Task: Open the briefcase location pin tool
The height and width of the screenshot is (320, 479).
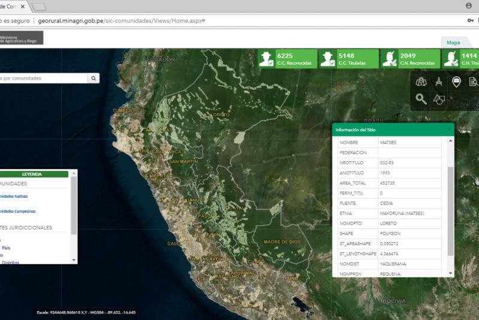Action: point(456,81)
